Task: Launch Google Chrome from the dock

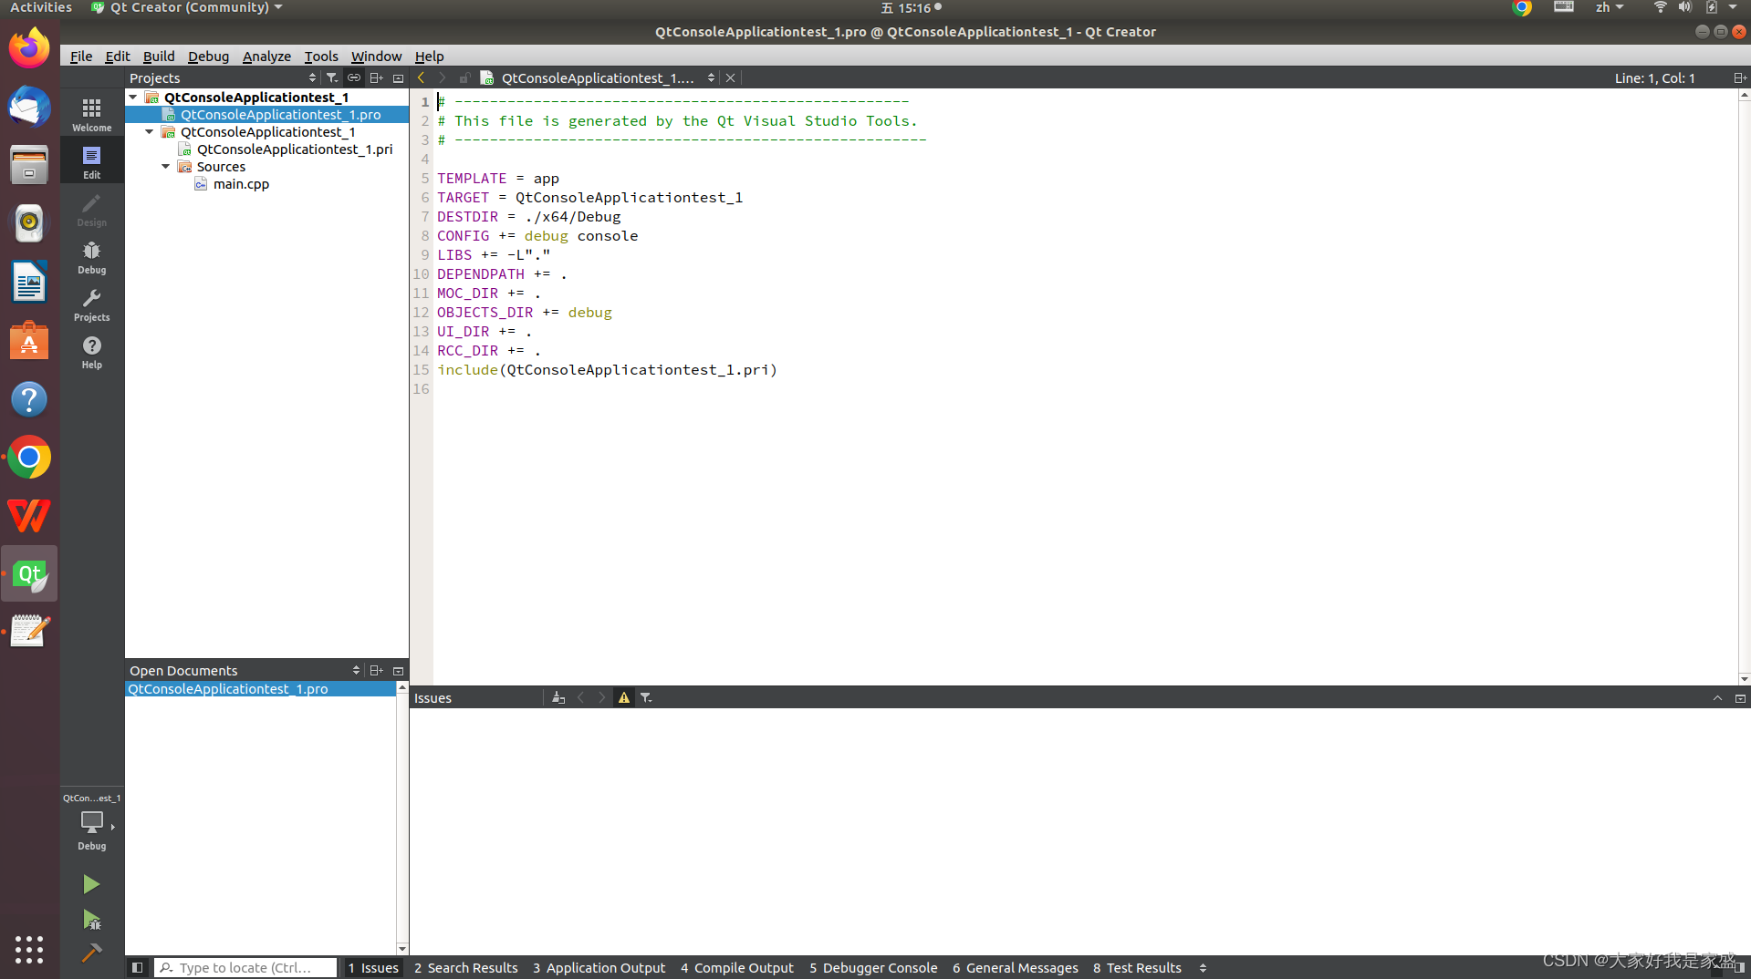Action: pyautogui.click(x=29, y=458)
